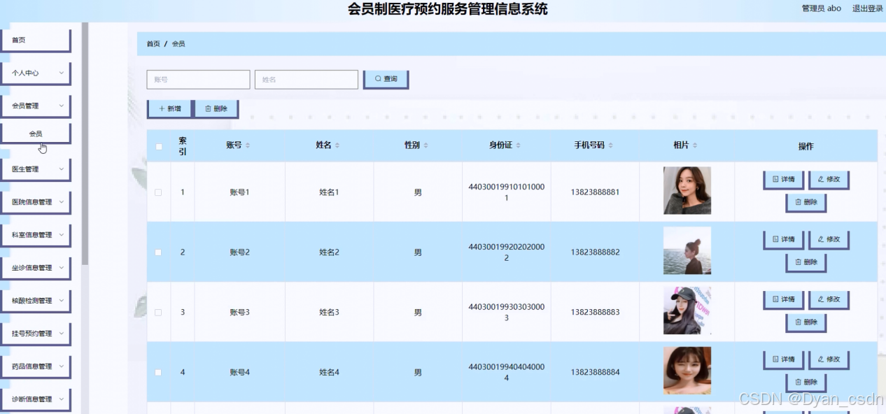Click 删除 for the 账号3 row
The height and width of the screenshot is (414, 886).
pos(806,322)
